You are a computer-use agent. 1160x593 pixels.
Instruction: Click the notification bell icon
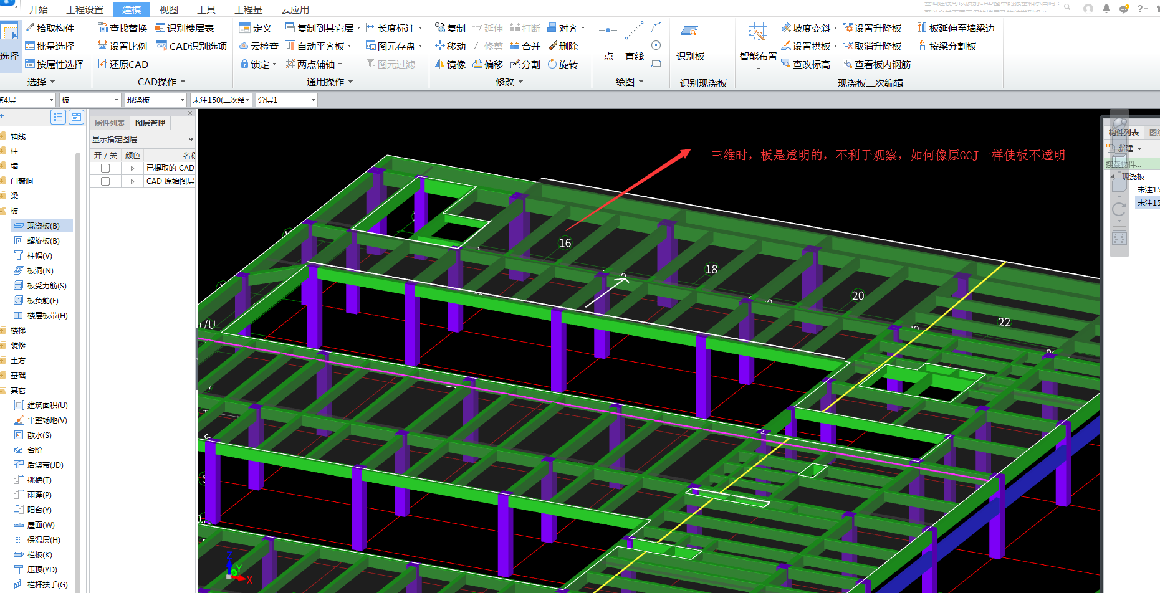click(x=1106, y=8)
